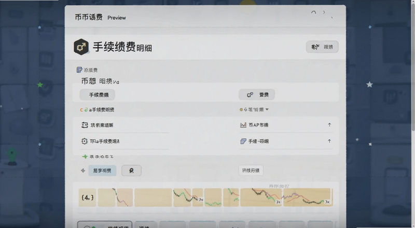Click the link icon in the right pill button
415x228 pixels.
tap(250, 95)
